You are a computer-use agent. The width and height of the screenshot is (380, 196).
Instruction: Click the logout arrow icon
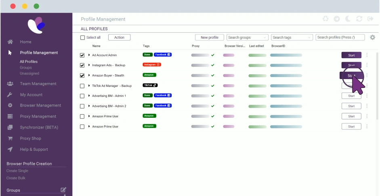click(x=370, y=19)
